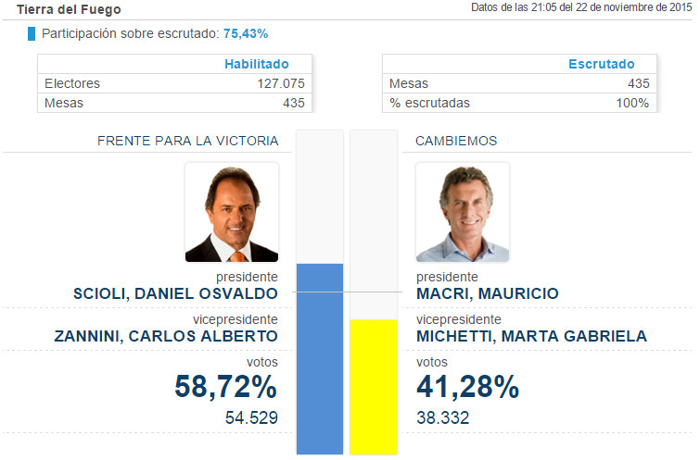The height and width of the screenshot is (460, 700).
Task: Click the ZANNINI, CARLOS ALBERTO name
Action: tap(174, 336)
